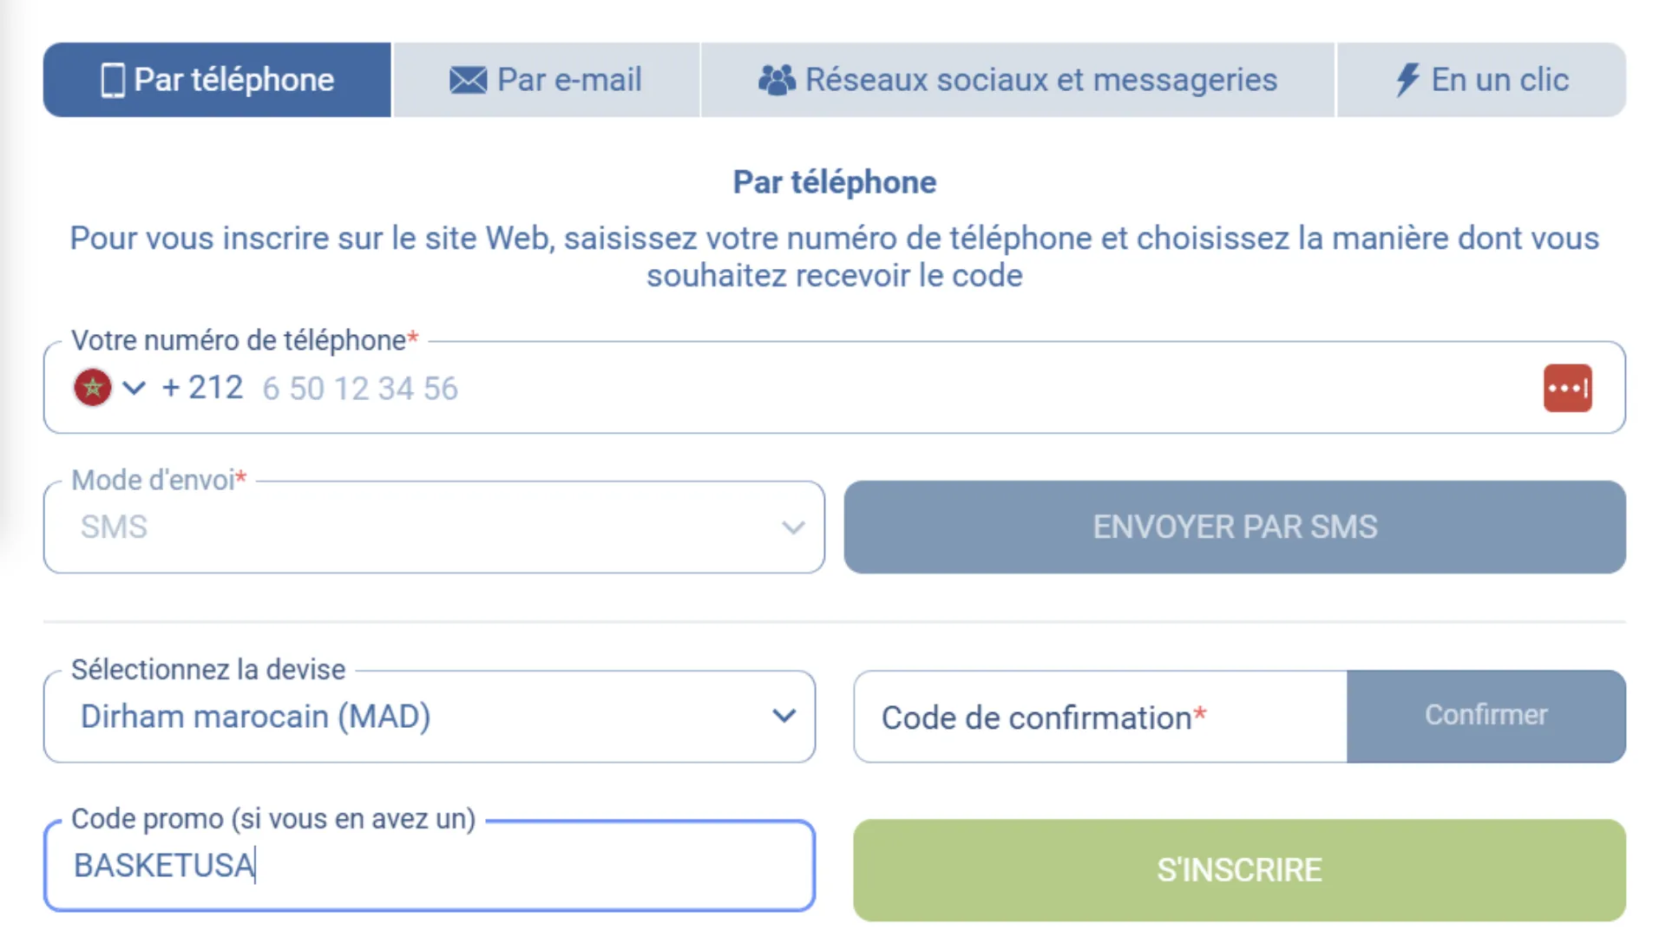Select the En un clic registration tab
This screenshot has width=1666, height=937.
click(1481, 79)
